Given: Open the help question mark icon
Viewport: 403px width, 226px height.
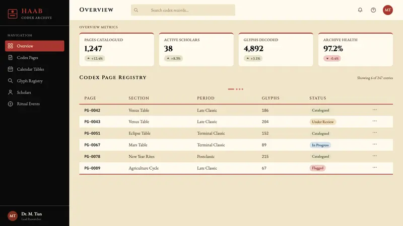Looking at the screenshot, I should coord(373,10).
